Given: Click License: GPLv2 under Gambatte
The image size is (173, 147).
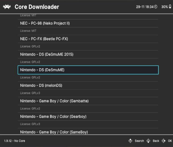Looking at the screenshot, I should click(x=30, y=109).
